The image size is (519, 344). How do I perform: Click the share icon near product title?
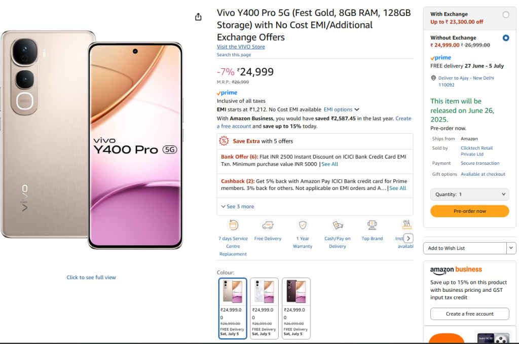[x=198, y=16]
